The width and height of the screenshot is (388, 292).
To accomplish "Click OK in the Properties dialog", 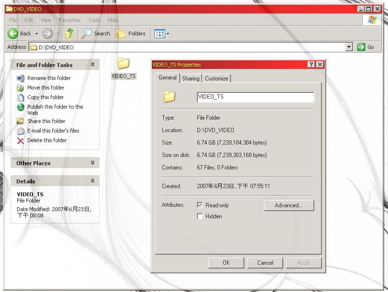I will click(226, 262).
